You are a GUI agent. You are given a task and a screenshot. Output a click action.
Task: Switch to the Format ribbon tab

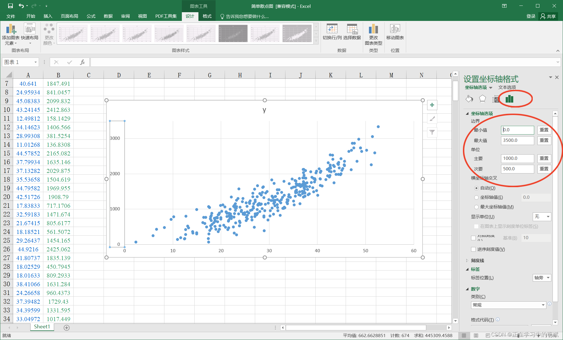[207, 16]
